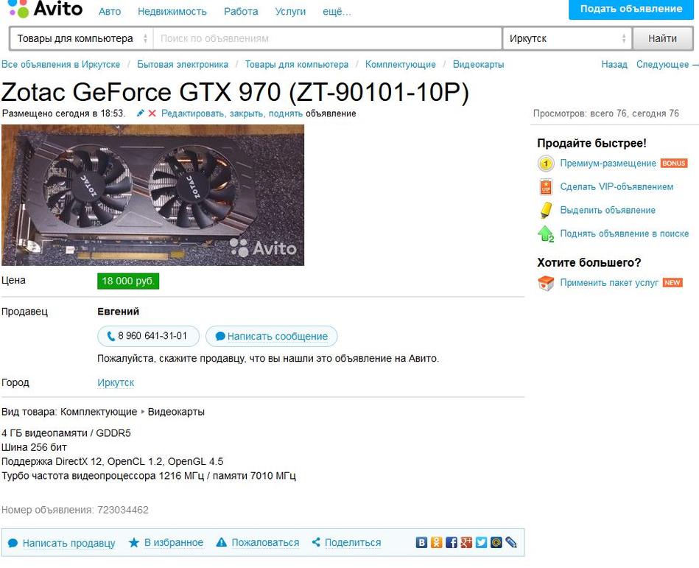Open the Работа section

pos(241,12)
